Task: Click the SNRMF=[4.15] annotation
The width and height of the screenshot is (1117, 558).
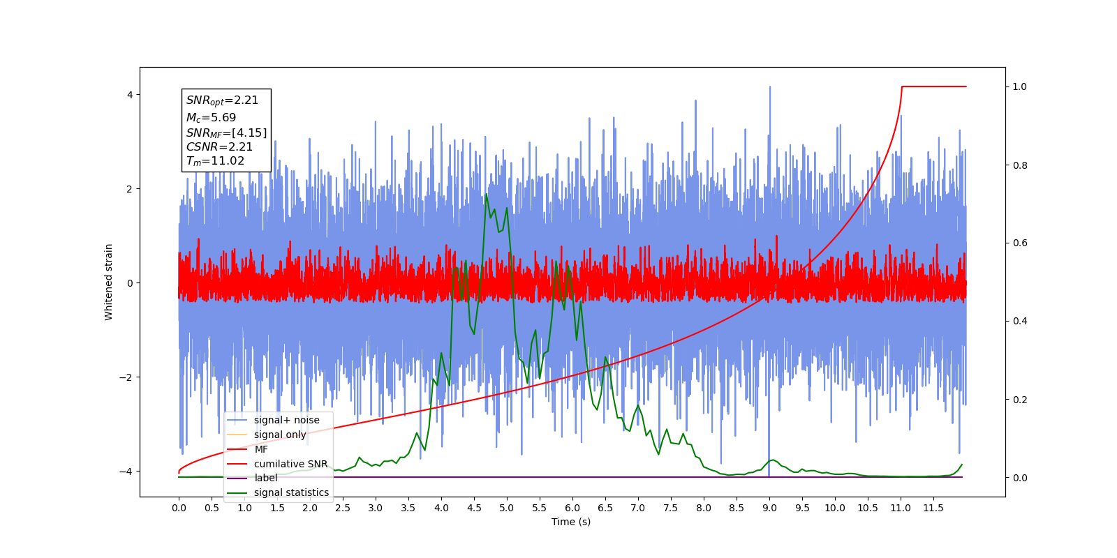Action: [x=226, y=133]
